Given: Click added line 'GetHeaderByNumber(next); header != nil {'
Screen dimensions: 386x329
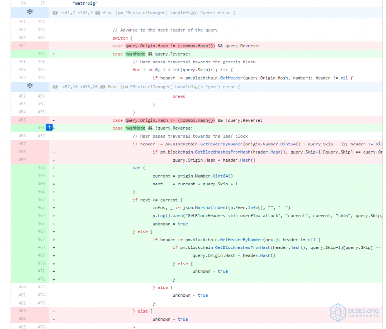Looking at the screenshot, I should point(236,240).
